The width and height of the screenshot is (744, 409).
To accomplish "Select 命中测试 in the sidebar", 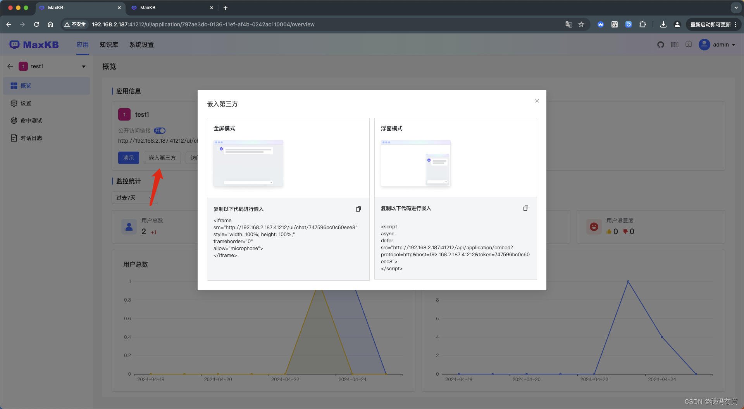I will 46,121.
